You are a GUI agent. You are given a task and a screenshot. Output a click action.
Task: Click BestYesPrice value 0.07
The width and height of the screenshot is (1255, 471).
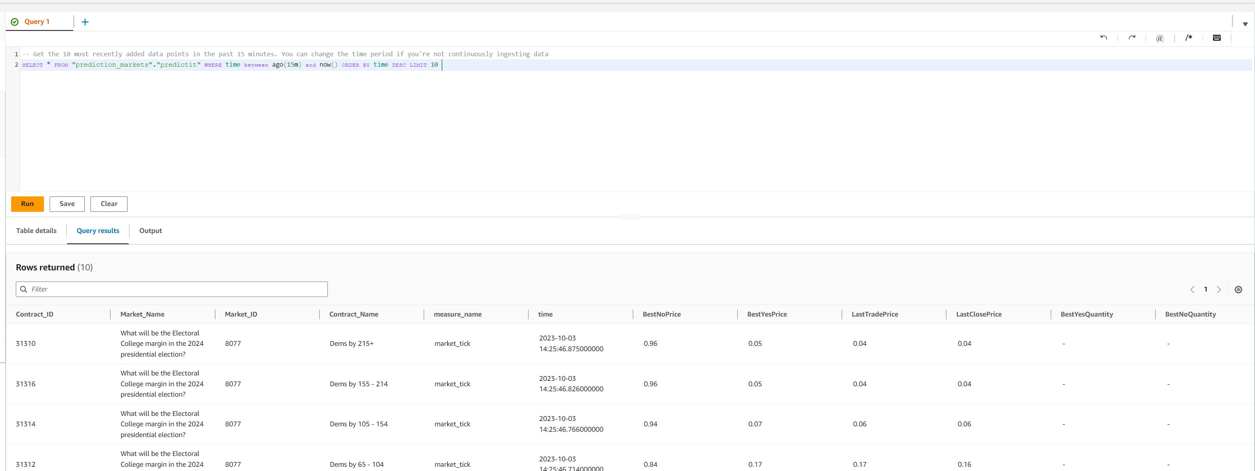point(755,424)
